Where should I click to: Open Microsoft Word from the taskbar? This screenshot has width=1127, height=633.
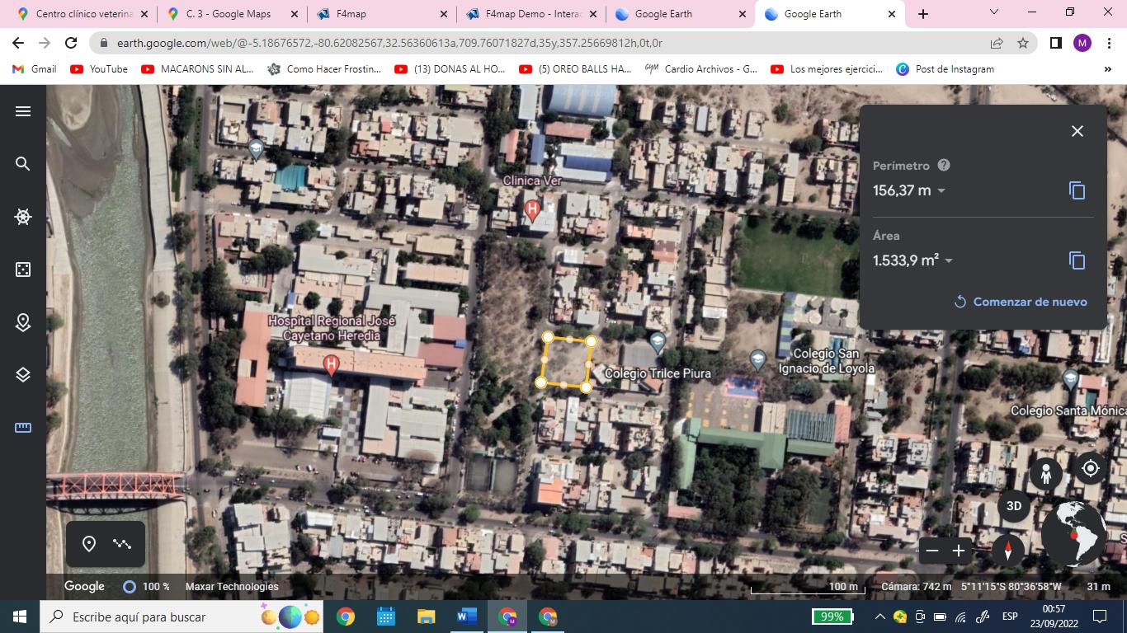[x=466, y=617]
